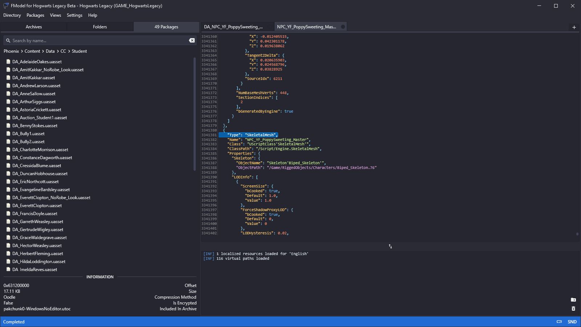Select DA_GarrethWeasley.uasset package
This screenshot has width=581, height=327.
(37, 222)
